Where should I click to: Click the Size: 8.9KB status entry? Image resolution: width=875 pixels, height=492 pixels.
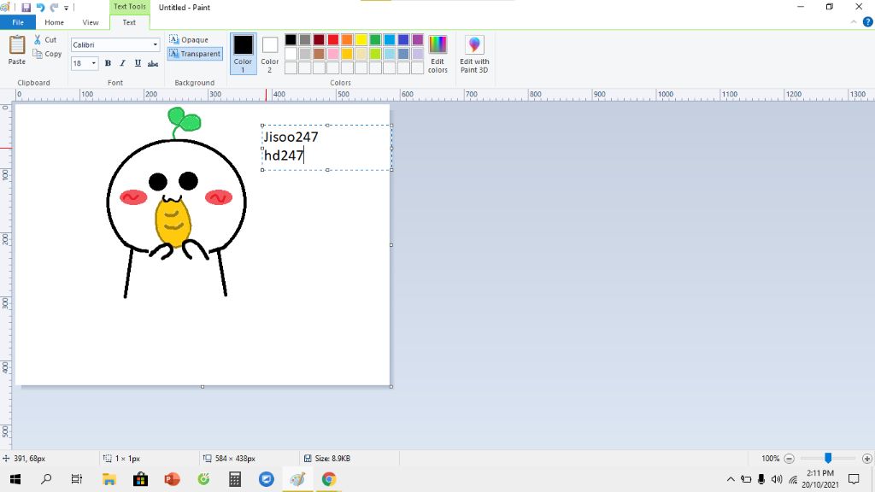tap(327, 459)
